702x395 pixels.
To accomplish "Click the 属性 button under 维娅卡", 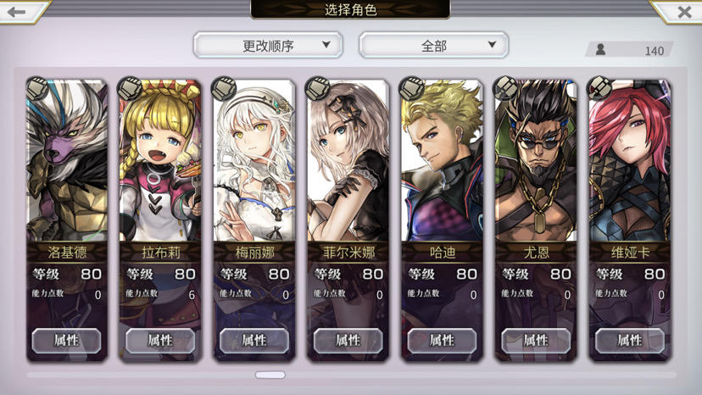I will click(629, 341).
